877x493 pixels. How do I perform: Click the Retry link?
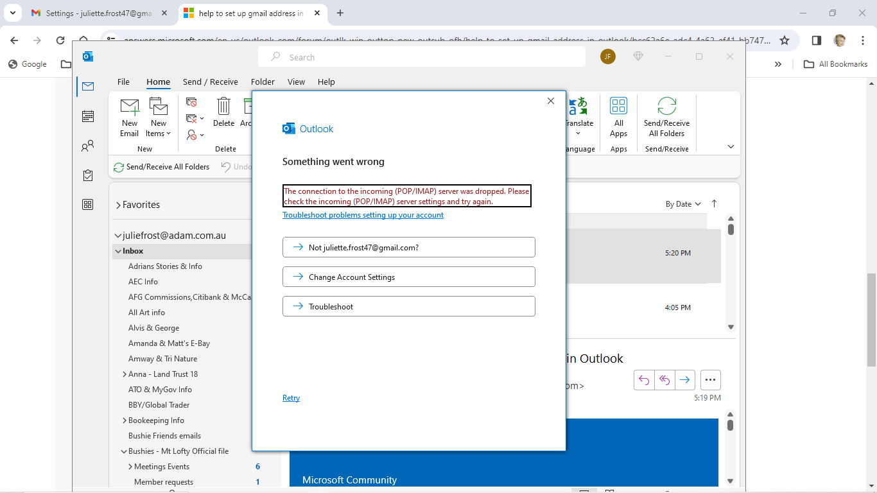tap(291, 398)
